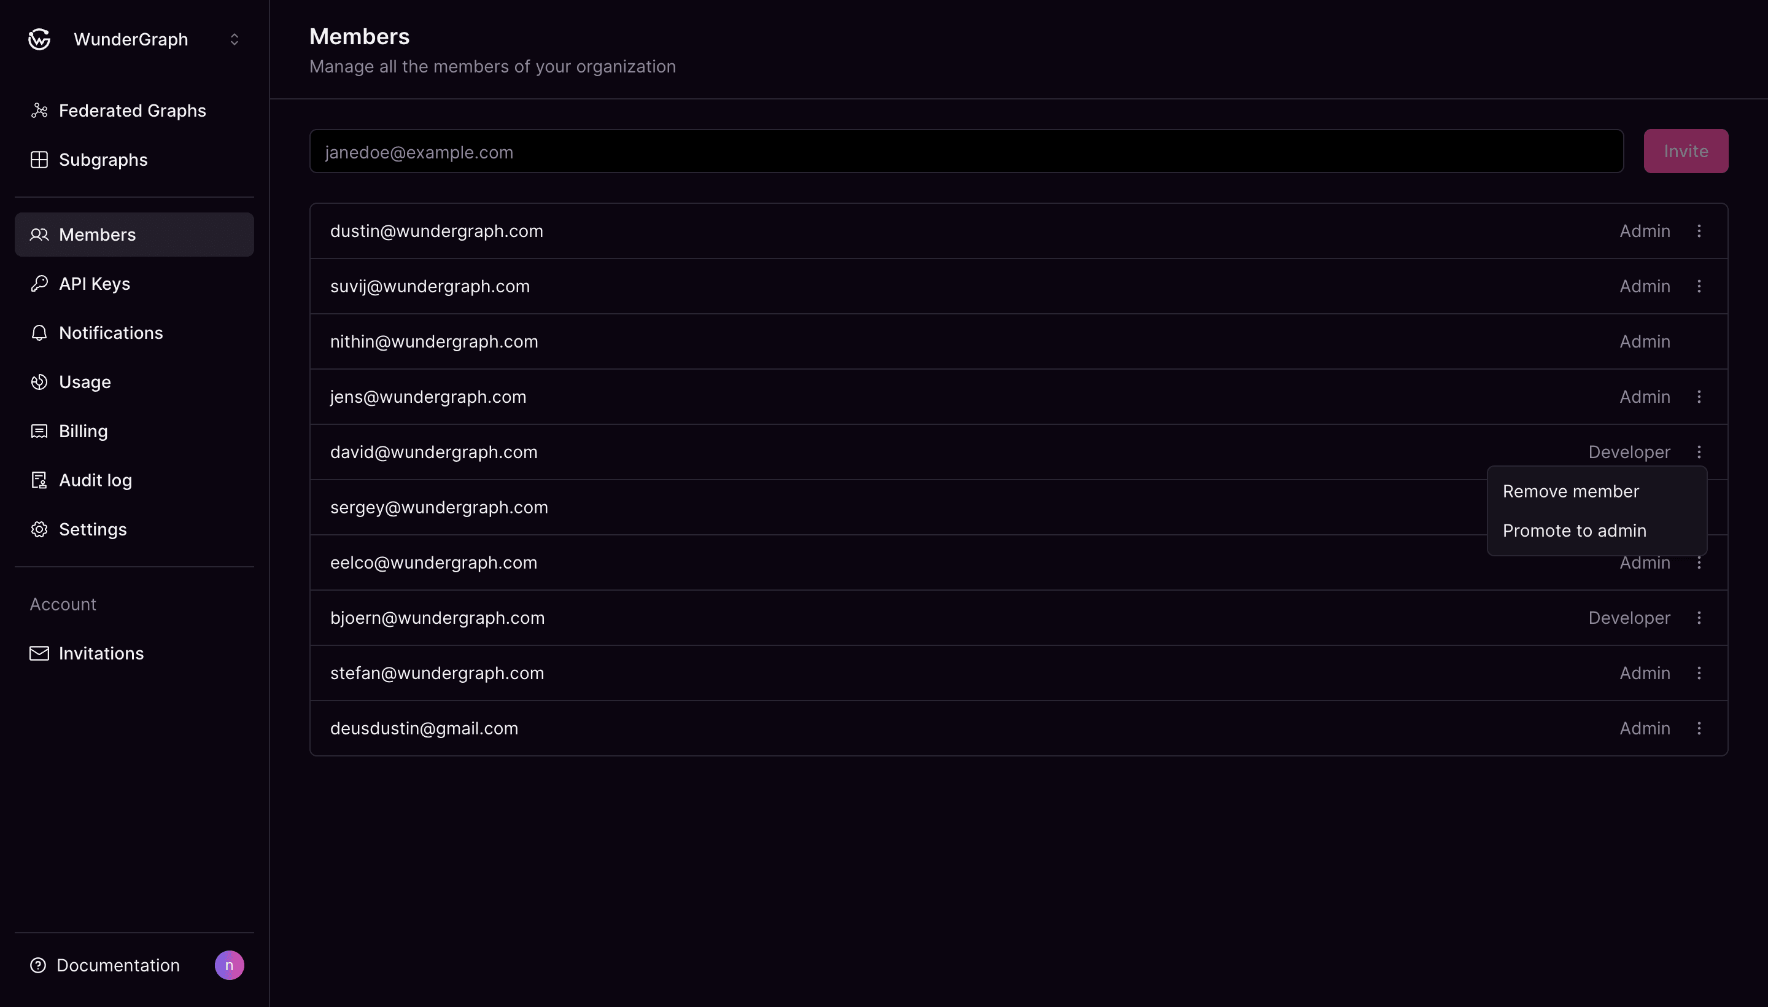Click the Federated Graphs sidebar icon
Image resolution: width=1768 pixels, height=1007 pixels.
[37, 111]
